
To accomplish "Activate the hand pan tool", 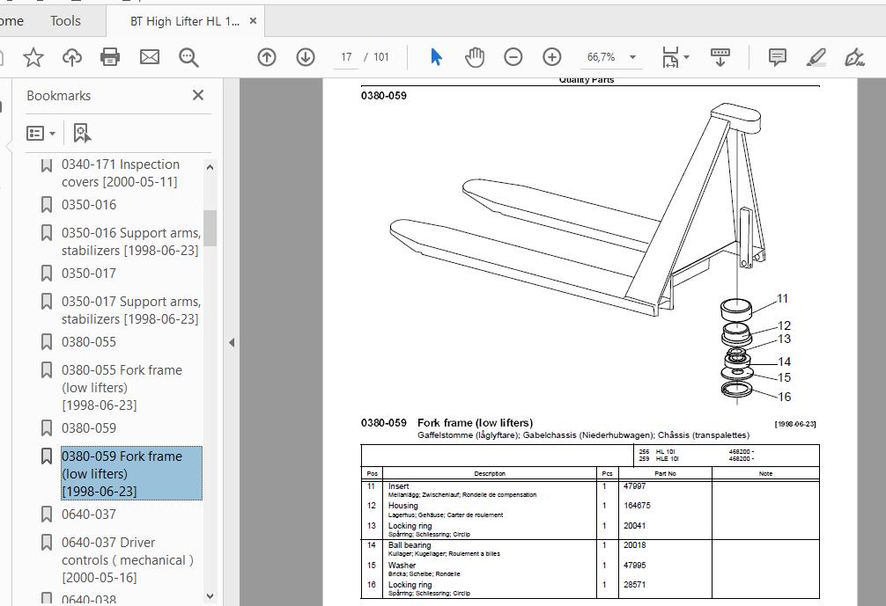I will 475,57.
